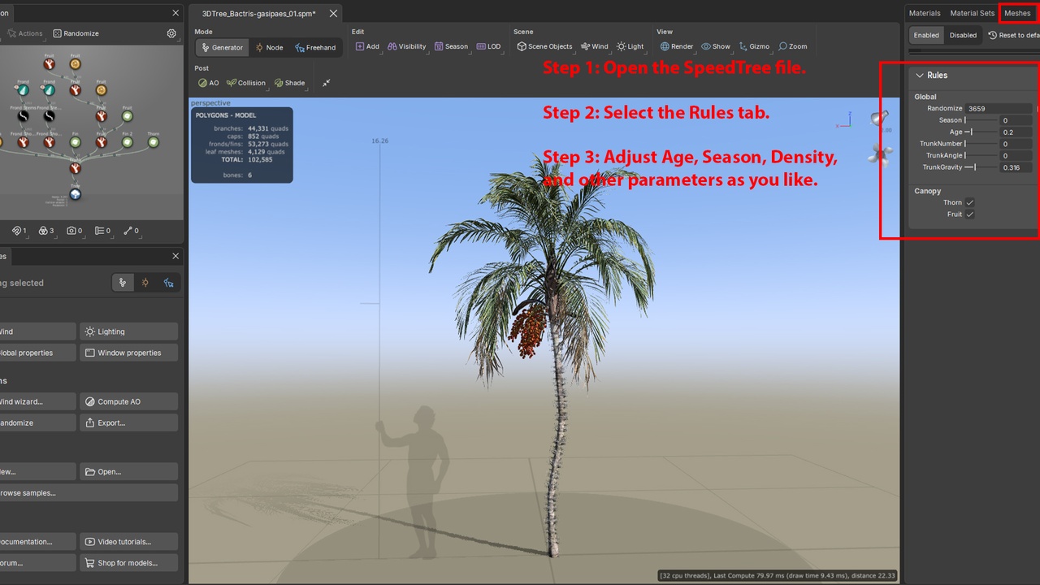This screenshot has width=1040, height=585.
Task: Click Add in the Edit group
Action: point(367,46)
